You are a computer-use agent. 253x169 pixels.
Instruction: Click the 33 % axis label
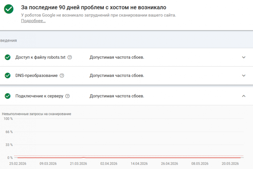pyautogui.click(x=9, y=145)
